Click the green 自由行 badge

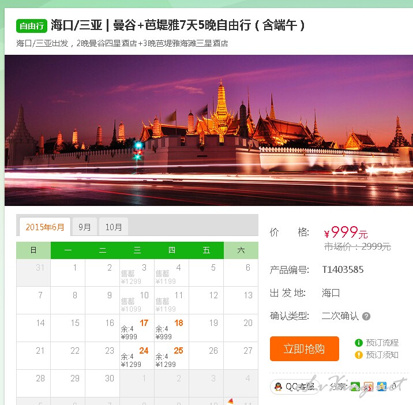click(32, 26)
